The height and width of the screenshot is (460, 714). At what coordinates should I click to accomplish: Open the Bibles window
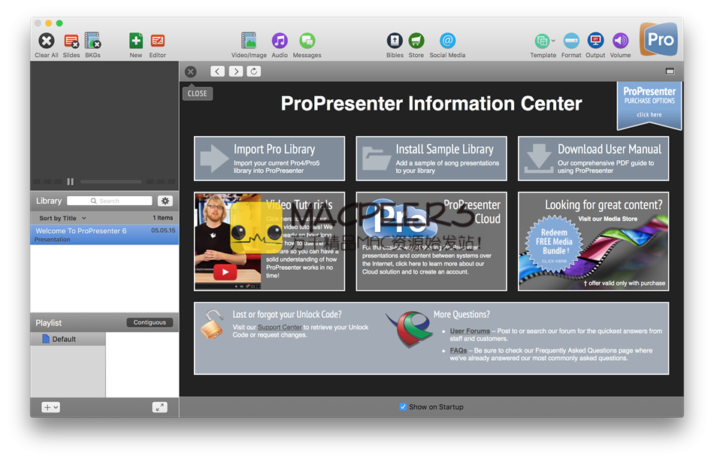point(395,41)
